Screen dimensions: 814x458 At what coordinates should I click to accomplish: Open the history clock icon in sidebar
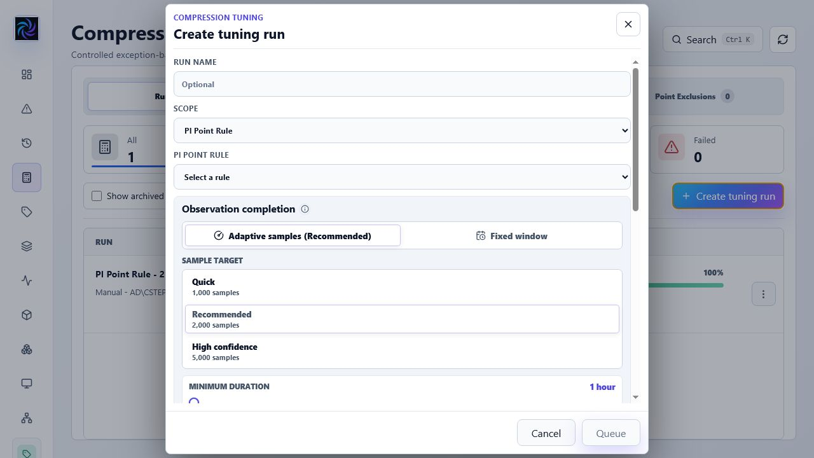coord(27,143)
